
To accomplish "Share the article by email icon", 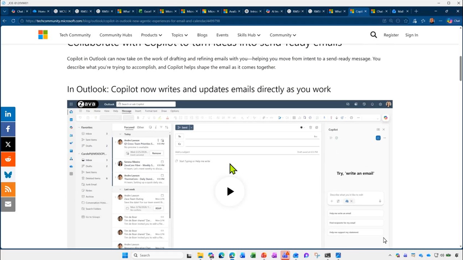I will coord(8,204).
